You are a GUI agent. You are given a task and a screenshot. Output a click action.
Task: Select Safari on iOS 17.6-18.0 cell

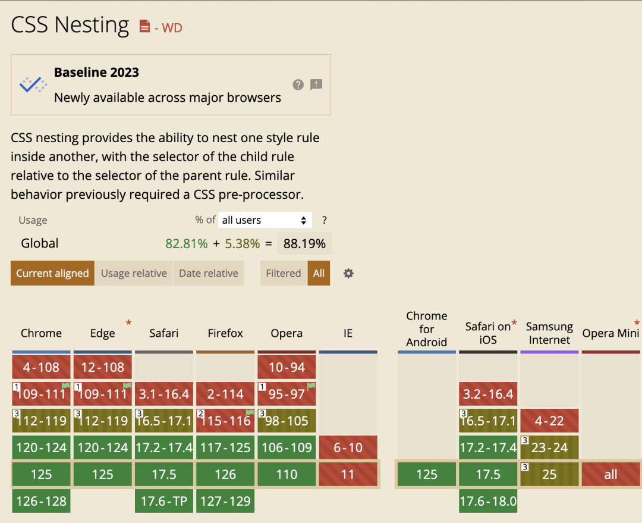point(488,501)
